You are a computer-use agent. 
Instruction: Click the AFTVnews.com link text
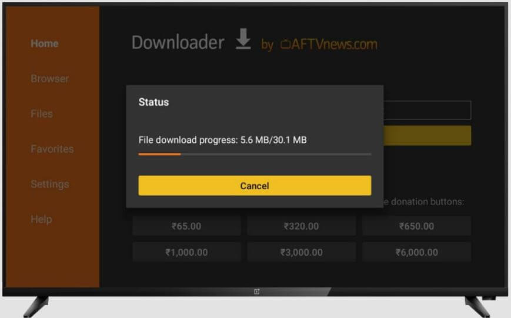(335, 44)
